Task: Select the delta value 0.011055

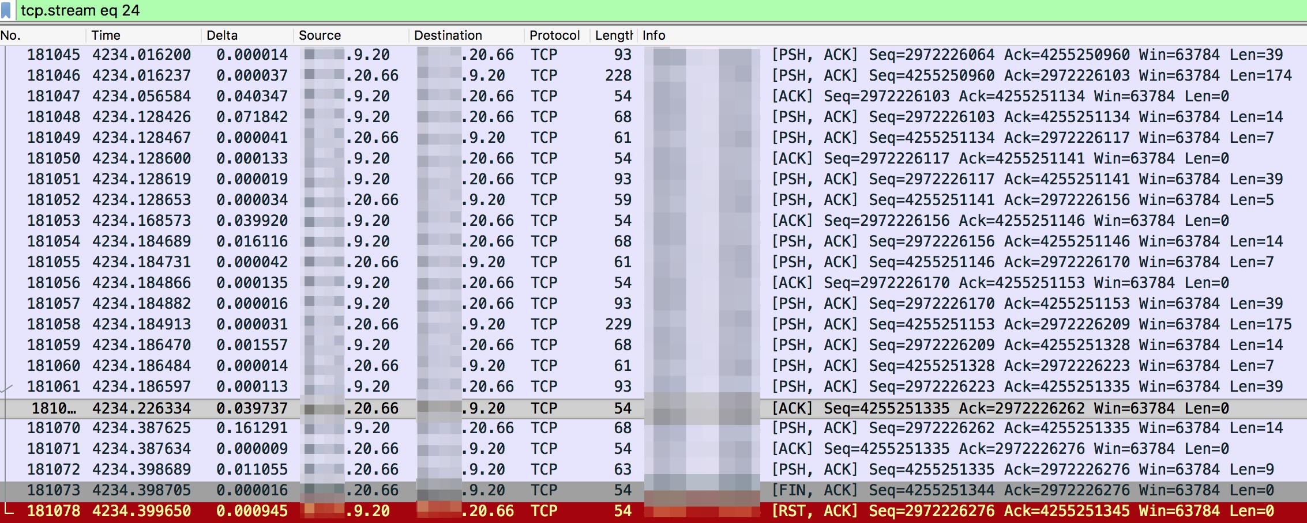Action: coord(252,469)
